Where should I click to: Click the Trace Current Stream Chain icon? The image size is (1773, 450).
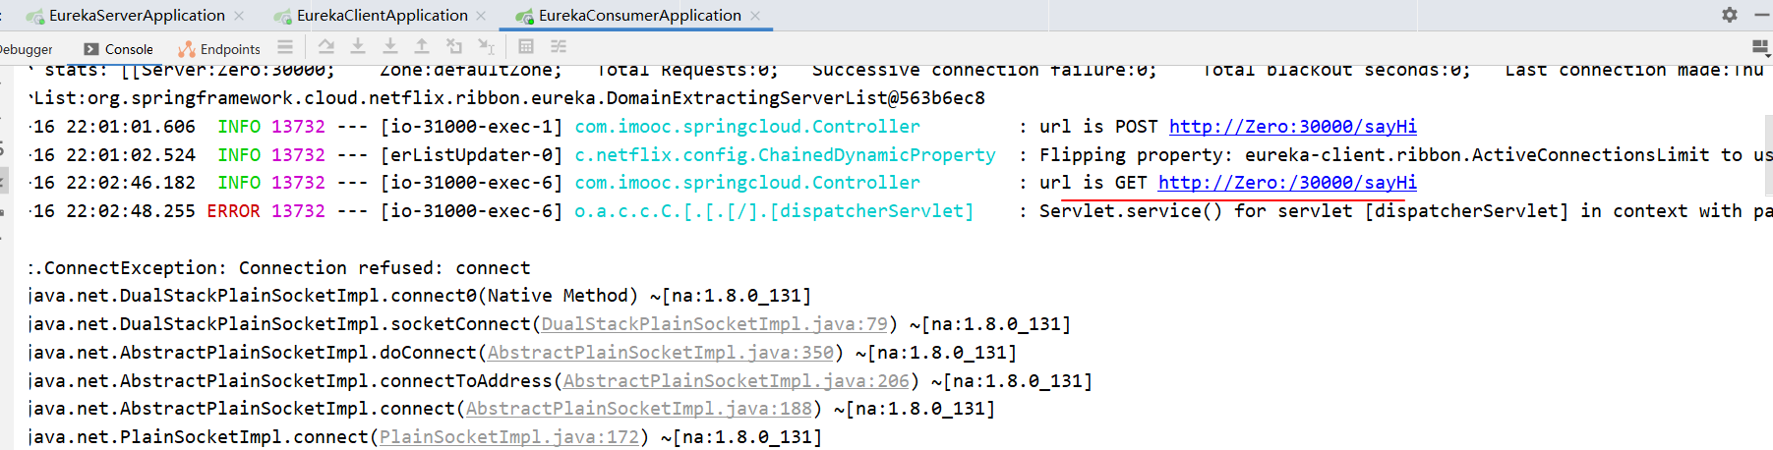[559, 46]
